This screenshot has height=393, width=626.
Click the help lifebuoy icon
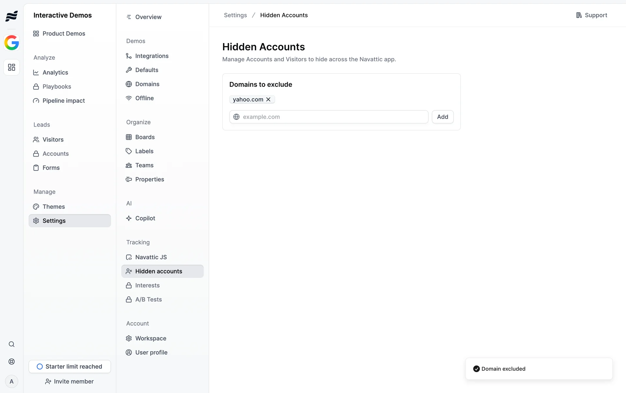pos(12,362)
